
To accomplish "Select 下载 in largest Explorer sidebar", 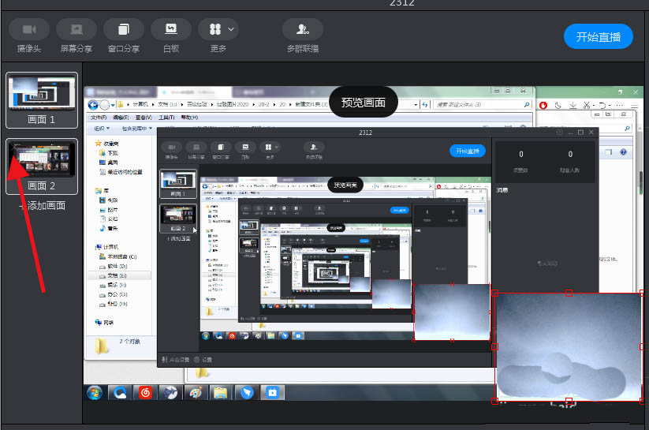I will coord(109,153).
